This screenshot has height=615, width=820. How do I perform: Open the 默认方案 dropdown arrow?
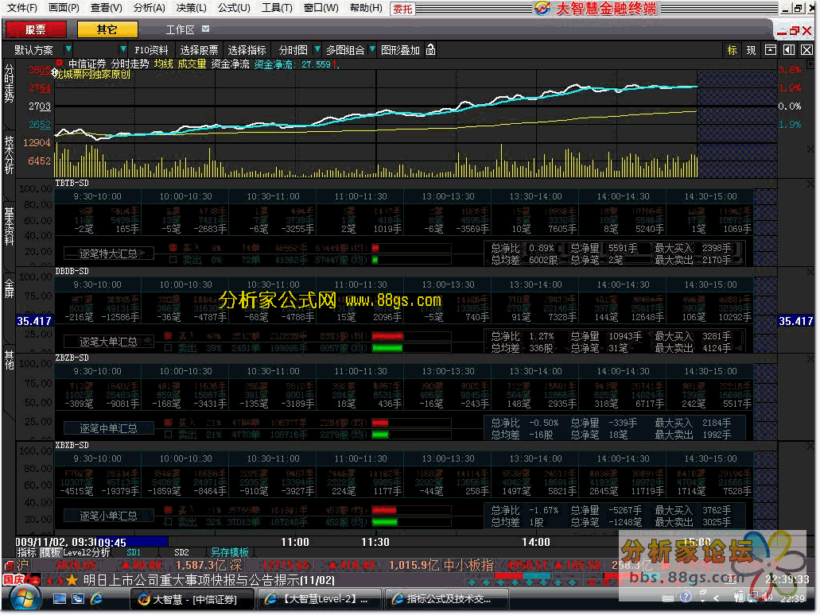click(x=68, y=49)
